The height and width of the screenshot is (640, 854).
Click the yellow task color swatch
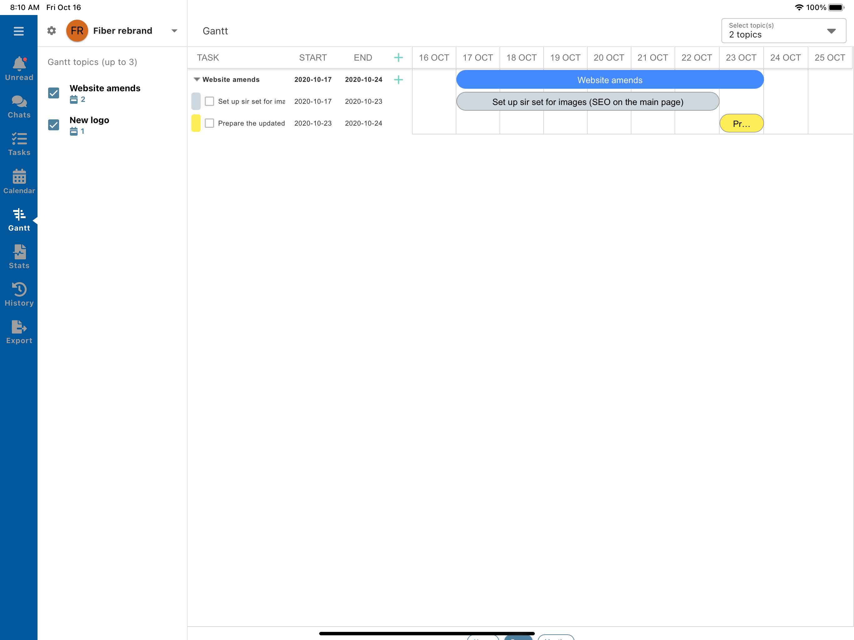(196, 123)
